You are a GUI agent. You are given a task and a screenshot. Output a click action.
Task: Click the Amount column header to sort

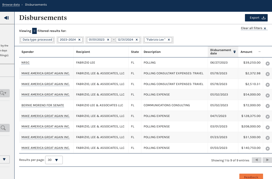[246, 52]
